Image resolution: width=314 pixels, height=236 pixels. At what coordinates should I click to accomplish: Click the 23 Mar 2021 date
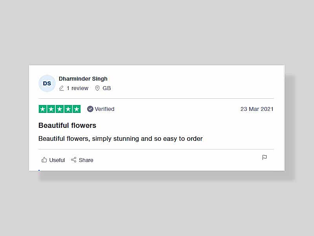[257, 109]
